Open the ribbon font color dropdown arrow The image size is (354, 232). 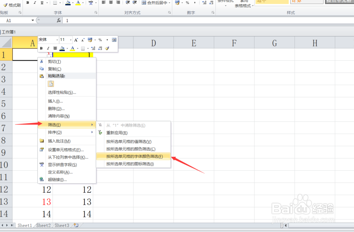(83, 3)
